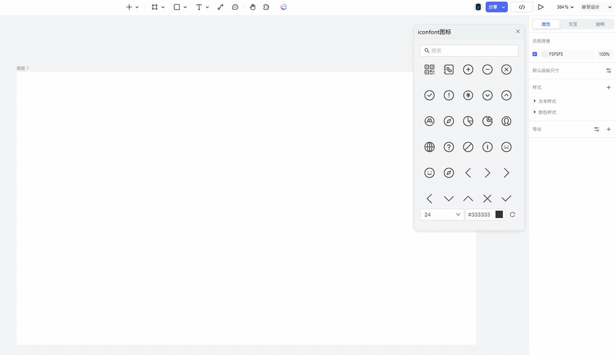Click the play preview button
This screenshot has width=616, height=355.
click(x=541, y=7)
